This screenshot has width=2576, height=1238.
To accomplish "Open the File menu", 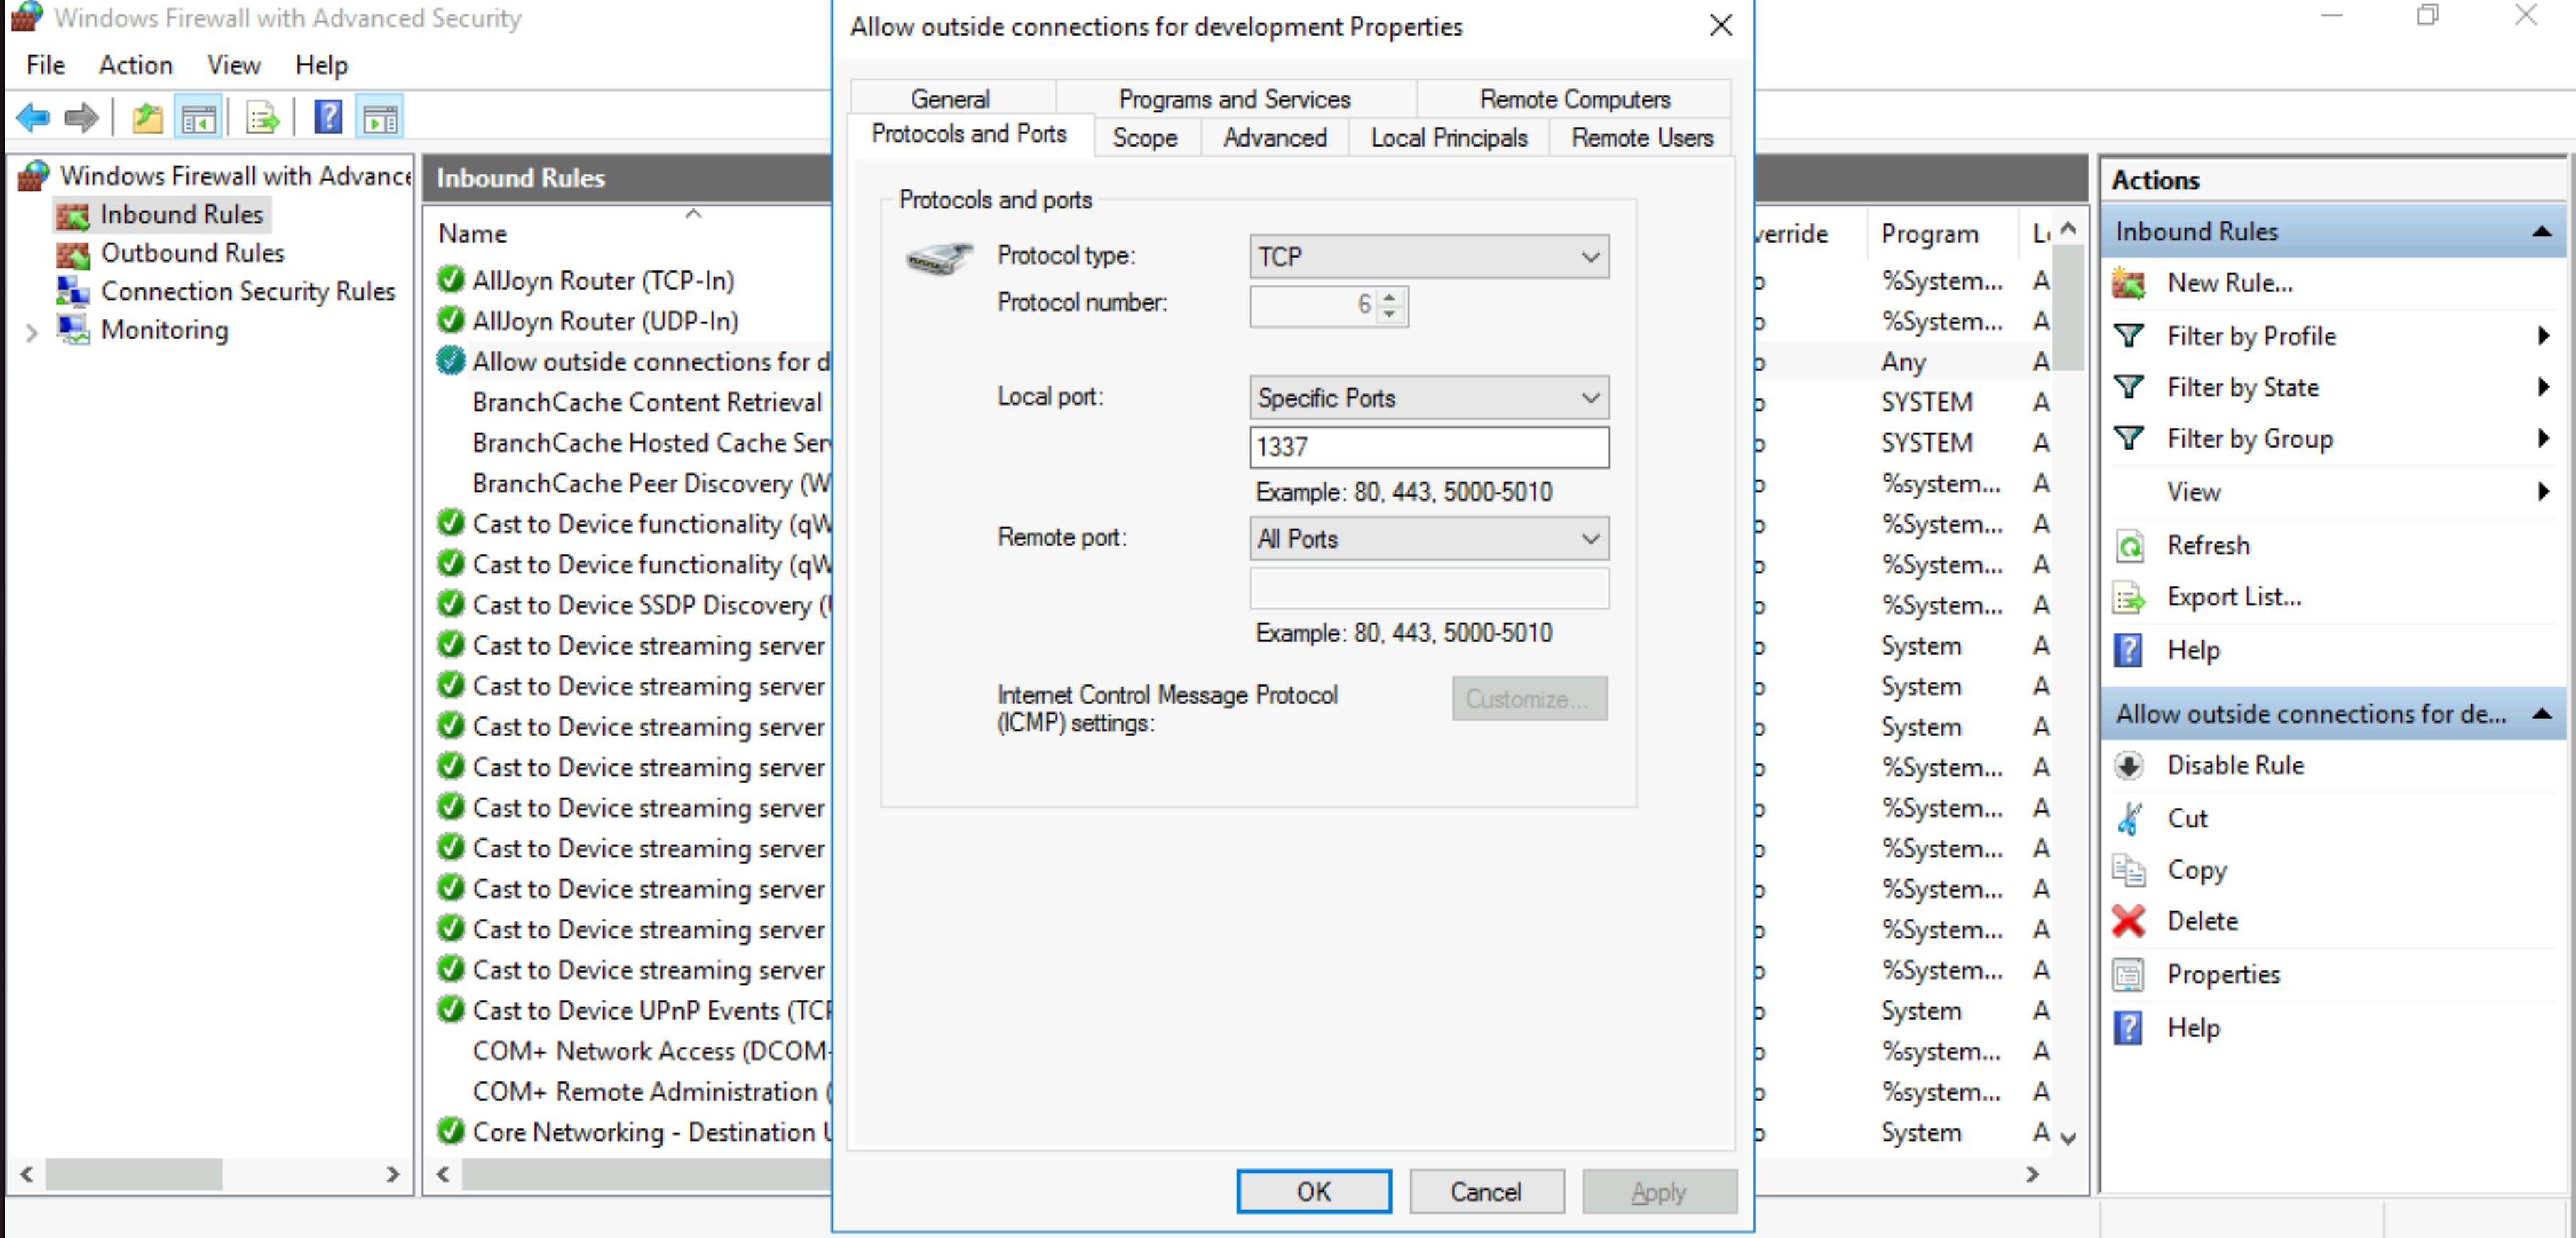I will 46,65.
